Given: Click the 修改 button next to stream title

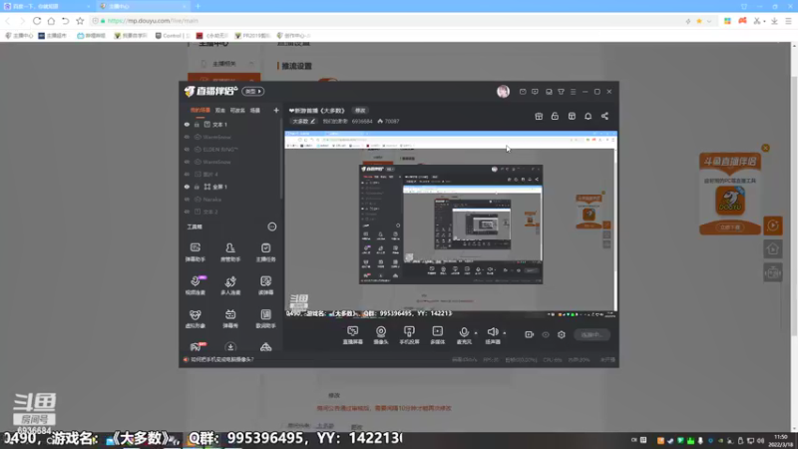Looking at the screenshot, I should 360,111.
